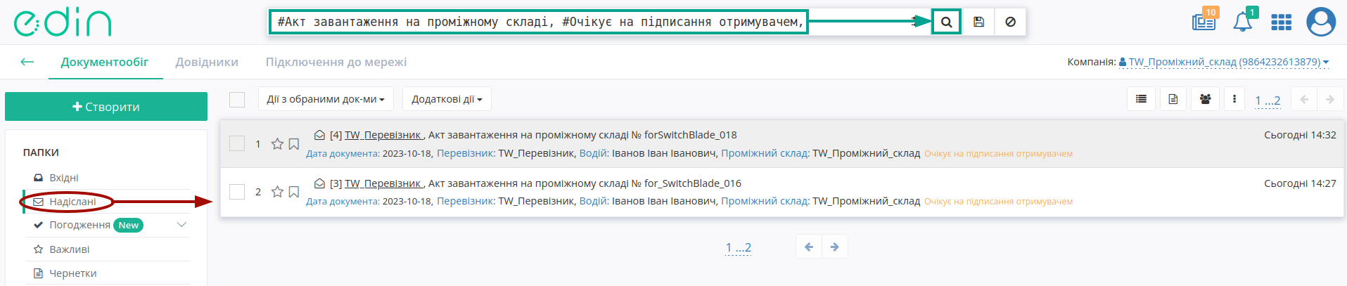Star the forSwitchBlade_018 document
Viewport: 1347px width, 286px height.
click(277, 143)
